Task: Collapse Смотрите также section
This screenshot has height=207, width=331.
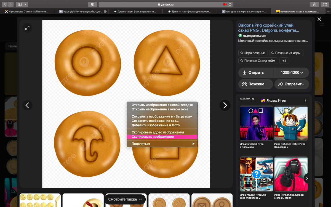Action: (x=125, y=199)
